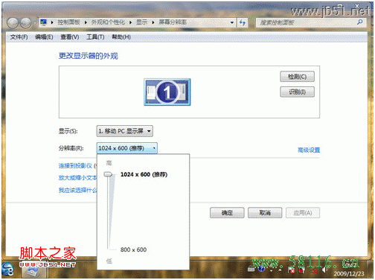Open the 显示(S) display dropdown
The width and height of the screenshot is (375, 280).
[x=124, y=131]
